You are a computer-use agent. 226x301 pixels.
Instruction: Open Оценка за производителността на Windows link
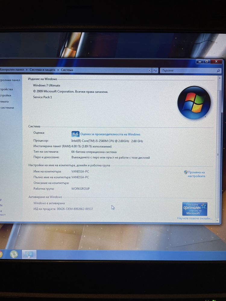110,134
